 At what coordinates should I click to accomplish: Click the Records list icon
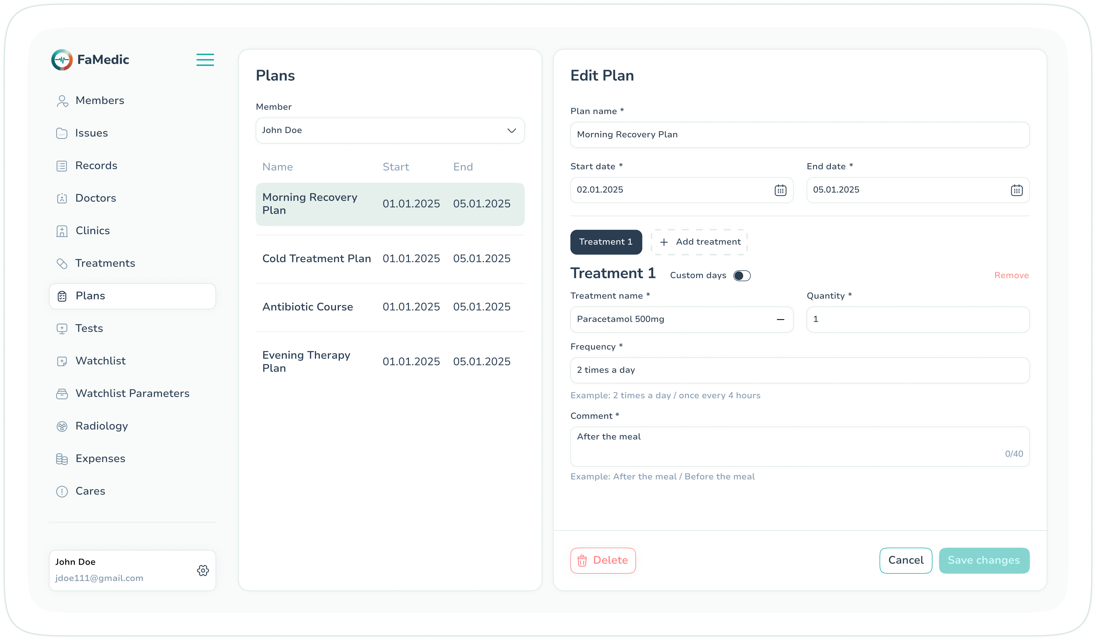point(62,166)
